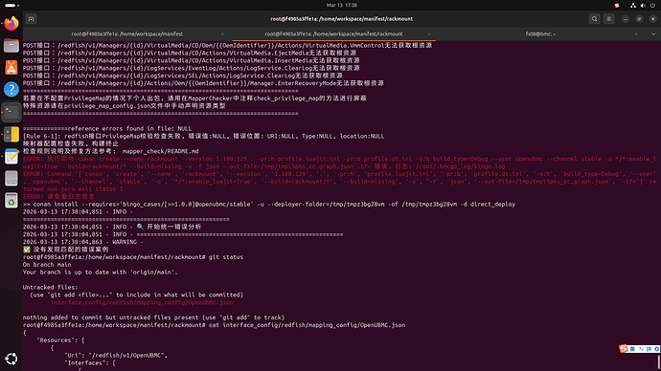Image resolution: width=661 pixels, height=371 pixels.
Task: Click 'nothing added to commit' line
Action: click(154, 317)
